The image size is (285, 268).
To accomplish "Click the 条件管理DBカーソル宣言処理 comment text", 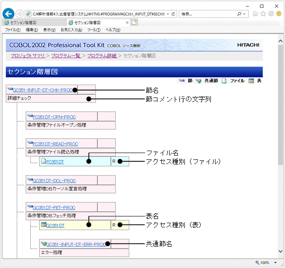I will (x=57, y=189).
